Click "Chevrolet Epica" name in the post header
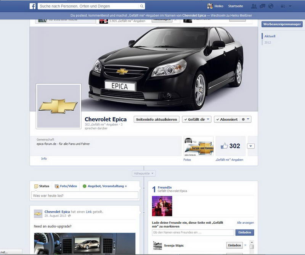The width and height of the screenshot is (305, 255). (x=57, y=212)
